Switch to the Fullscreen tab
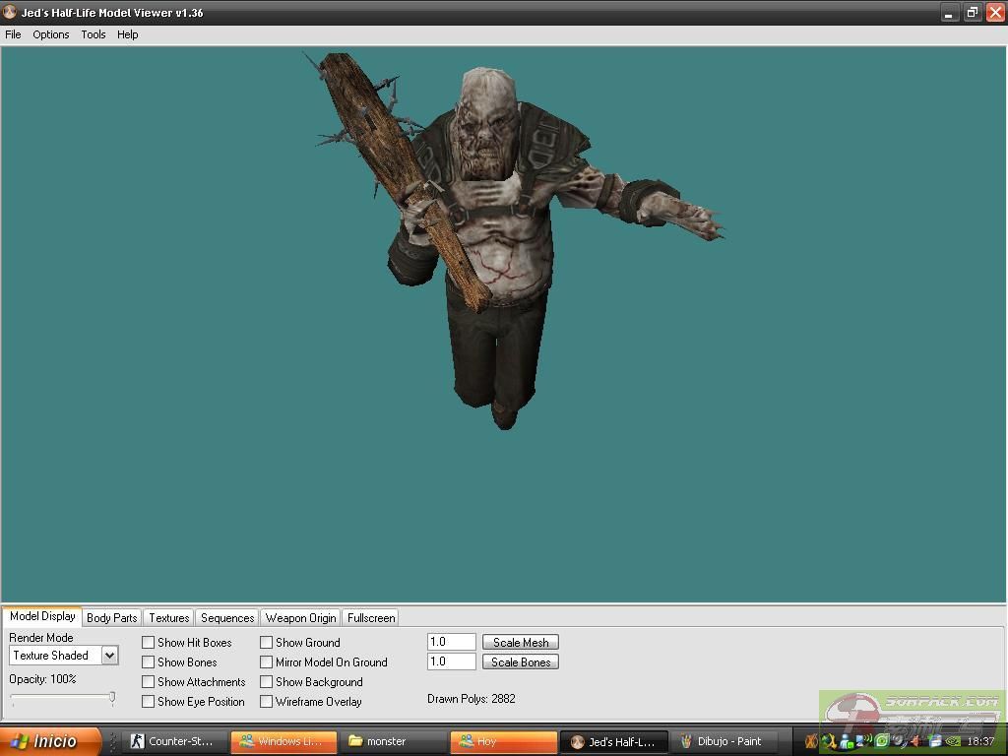The image size is (1008, 756). (x=371, y=618)
